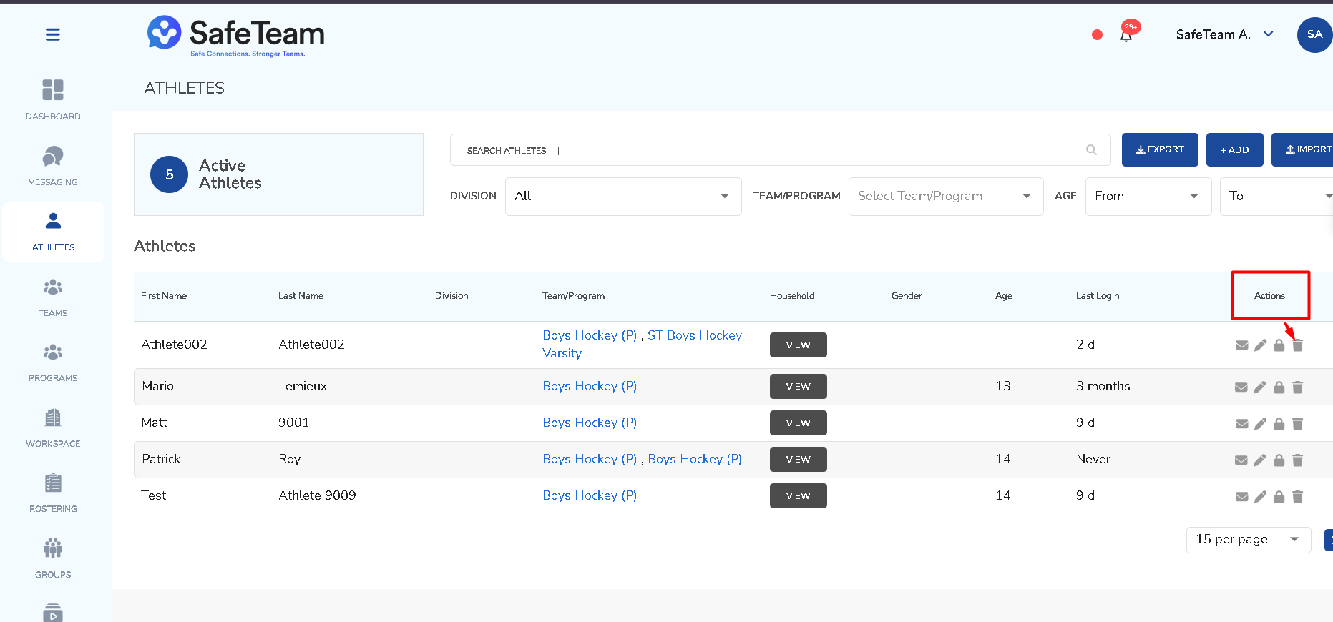Email Test Athlete 9009 via envelope
1333x622 pixels.
pyautogui.click(x=1241, y=497)
